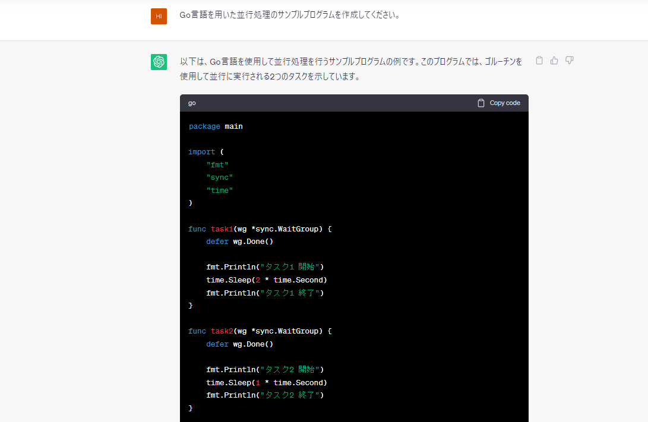Copy the assistant response with clipboard icon
The image size is (648, 422).
tap(539, 61)
